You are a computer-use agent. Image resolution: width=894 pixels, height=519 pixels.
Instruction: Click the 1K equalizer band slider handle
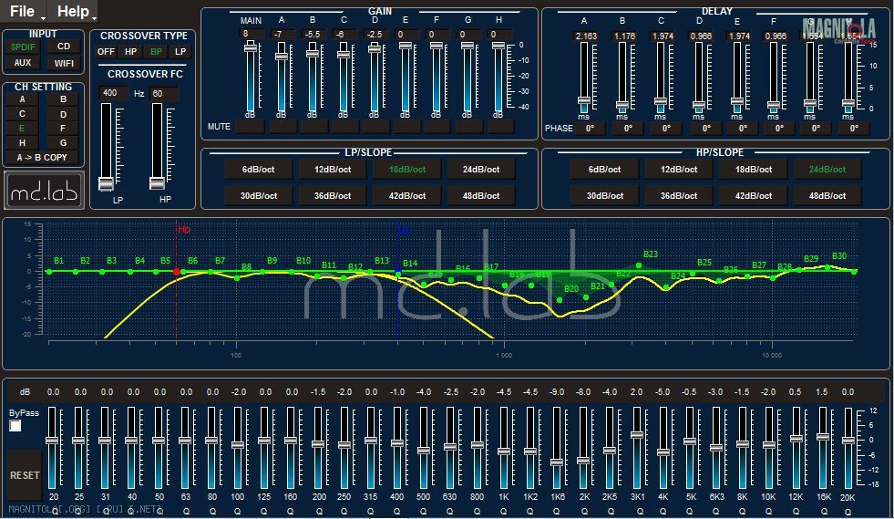tap(504, 451)
